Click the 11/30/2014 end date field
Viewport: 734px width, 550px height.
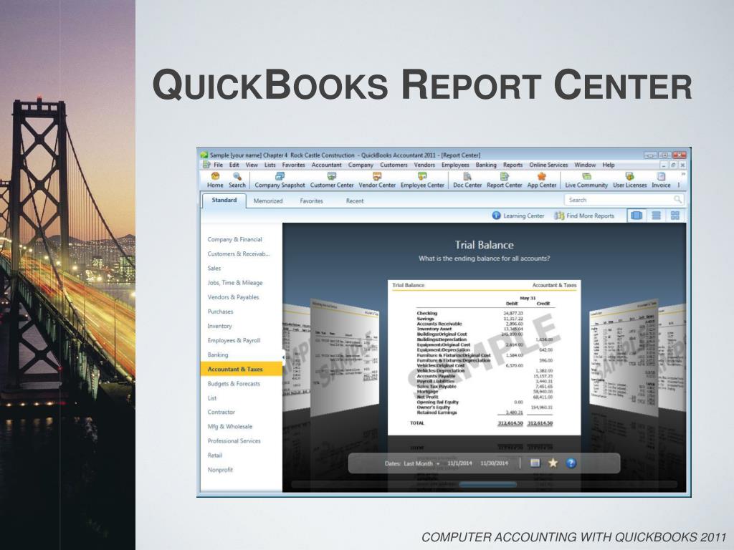(494, 463)
